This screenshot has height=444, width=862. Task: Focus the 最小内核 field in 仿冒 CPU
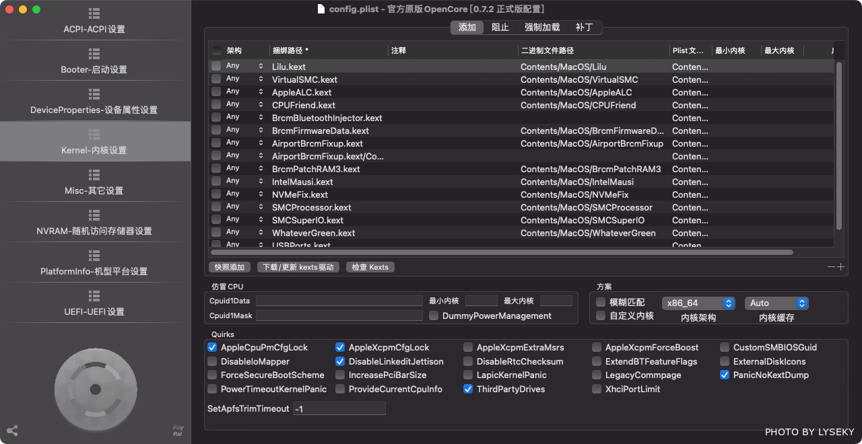pos(482,301)
